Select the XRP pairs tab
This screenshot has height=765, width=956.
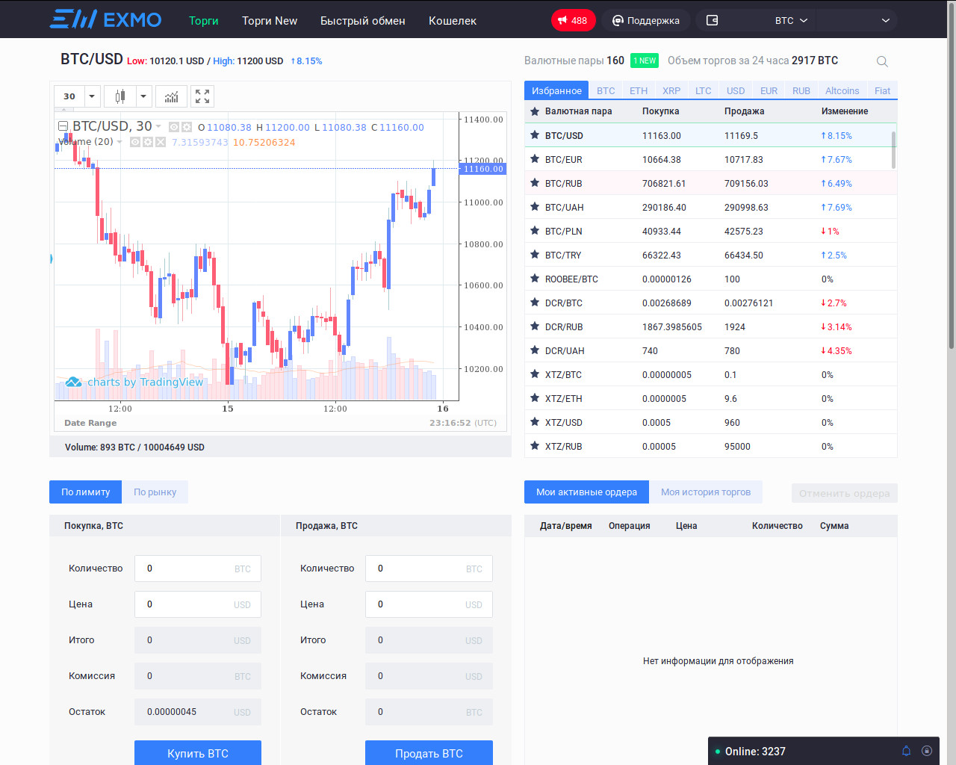pyautogui.click(x=671, y=90)
